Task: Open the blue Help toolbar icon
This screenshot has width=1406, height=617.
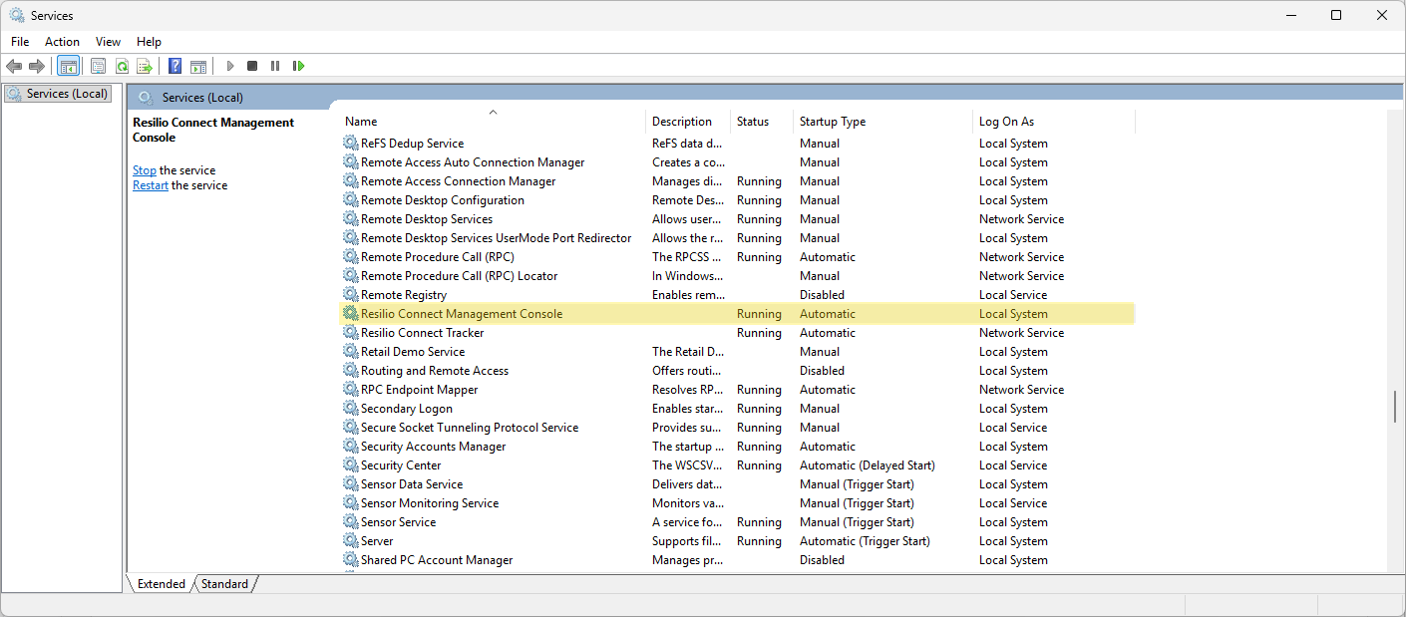Action: click(175, 66)
